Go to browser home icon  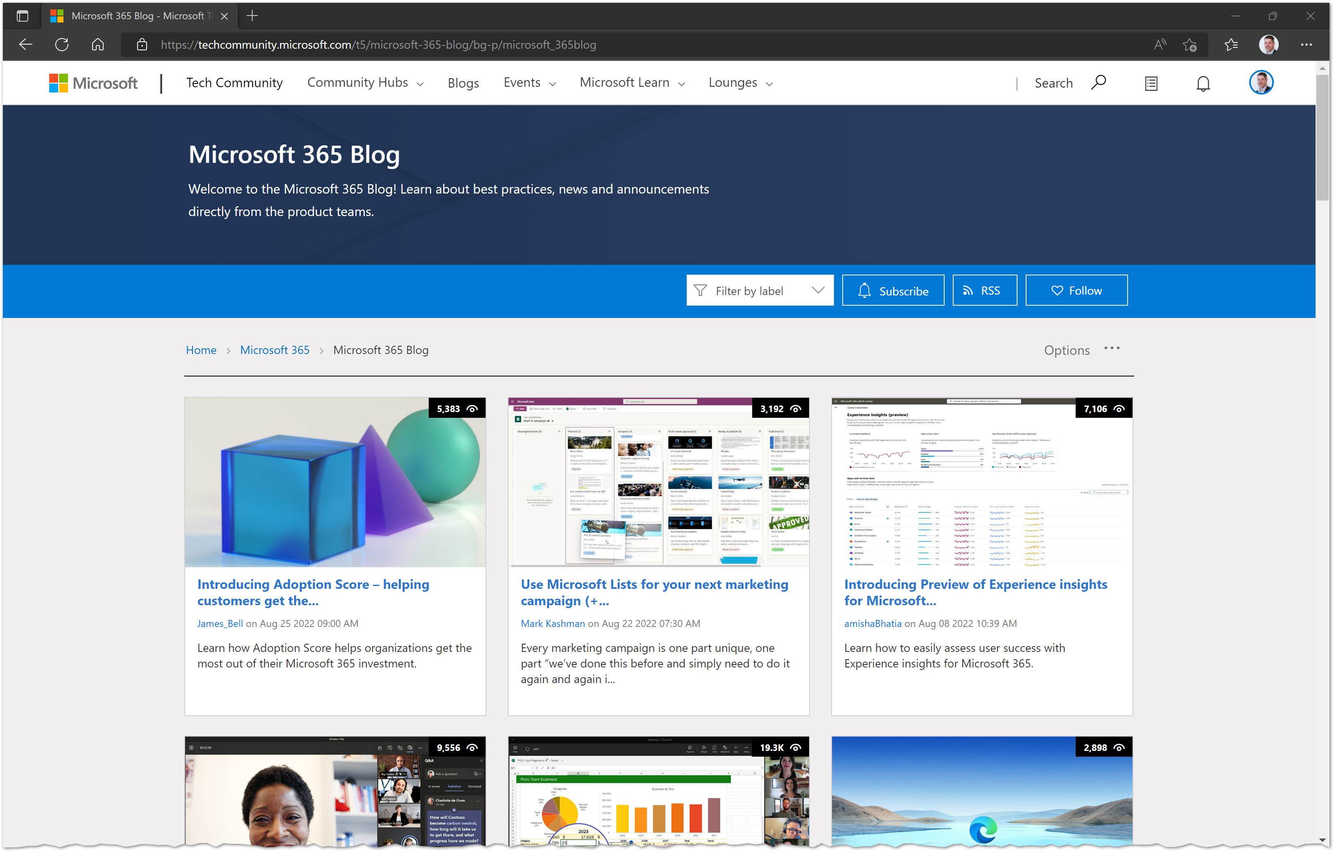click(97, 45)
